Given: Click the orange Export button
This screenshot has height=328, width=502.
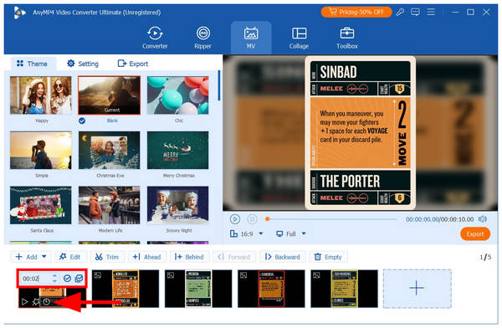Looking at the screenshot, I should coord(475,234).
